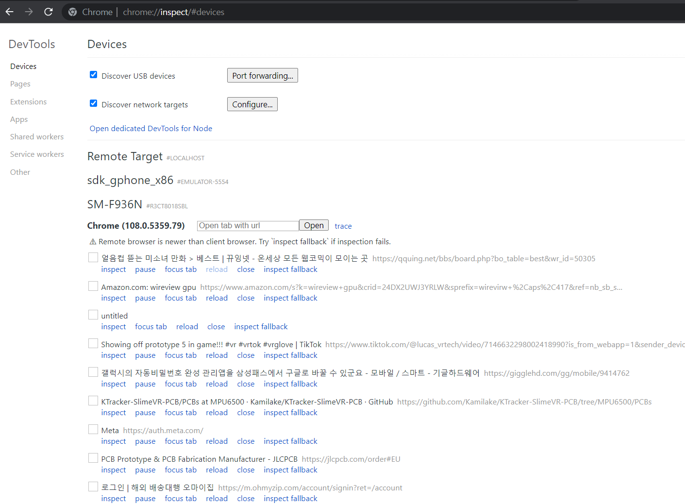
Task: Open Shared workers section
Action: [x=37, y=137]
